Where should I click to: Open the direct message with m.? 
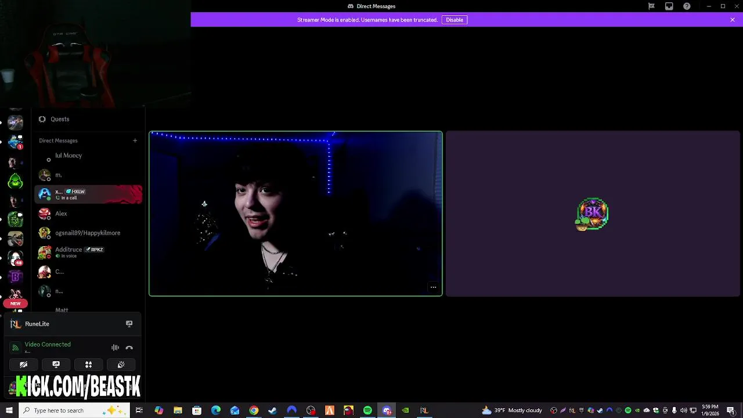tap(87, 175)
